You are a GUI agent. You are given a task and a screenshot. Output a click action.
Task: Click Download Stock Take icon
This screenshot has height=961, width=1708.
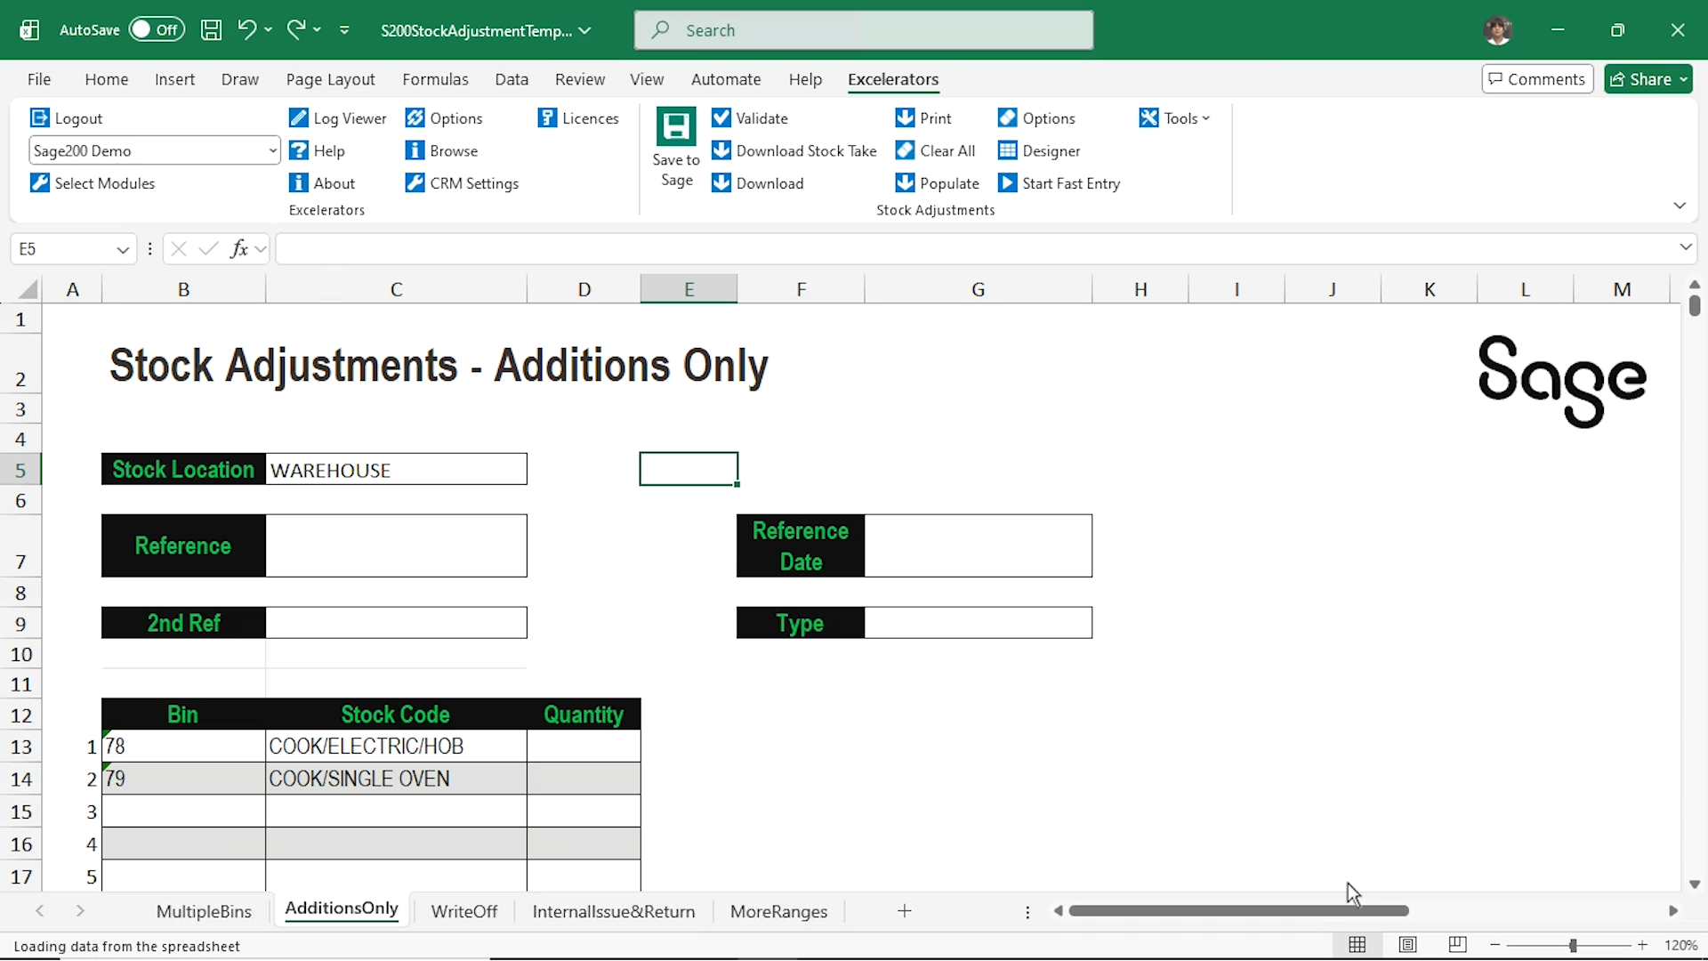click(x=721, y=150)
